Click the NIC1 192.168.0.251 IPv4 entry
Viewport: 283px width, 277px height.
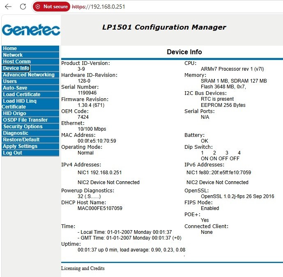pyautogui.click(x=100, y=173)
